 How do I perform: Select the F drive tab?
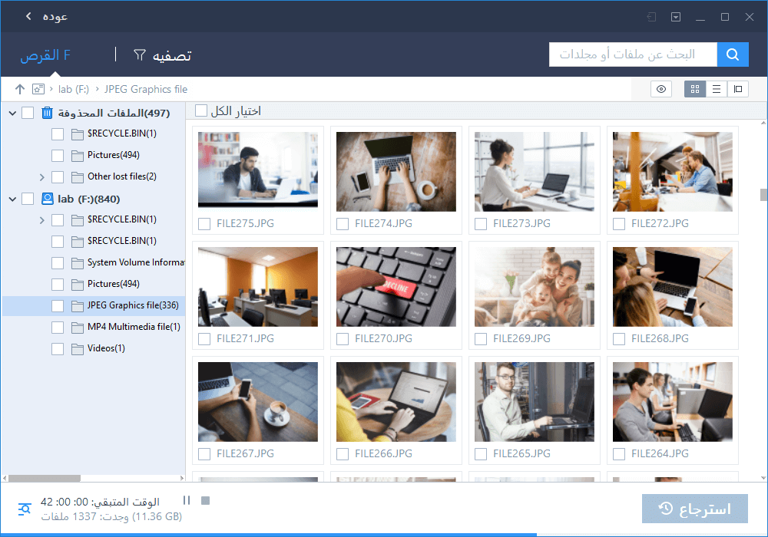pyautogui.click(x=45, y=55)
